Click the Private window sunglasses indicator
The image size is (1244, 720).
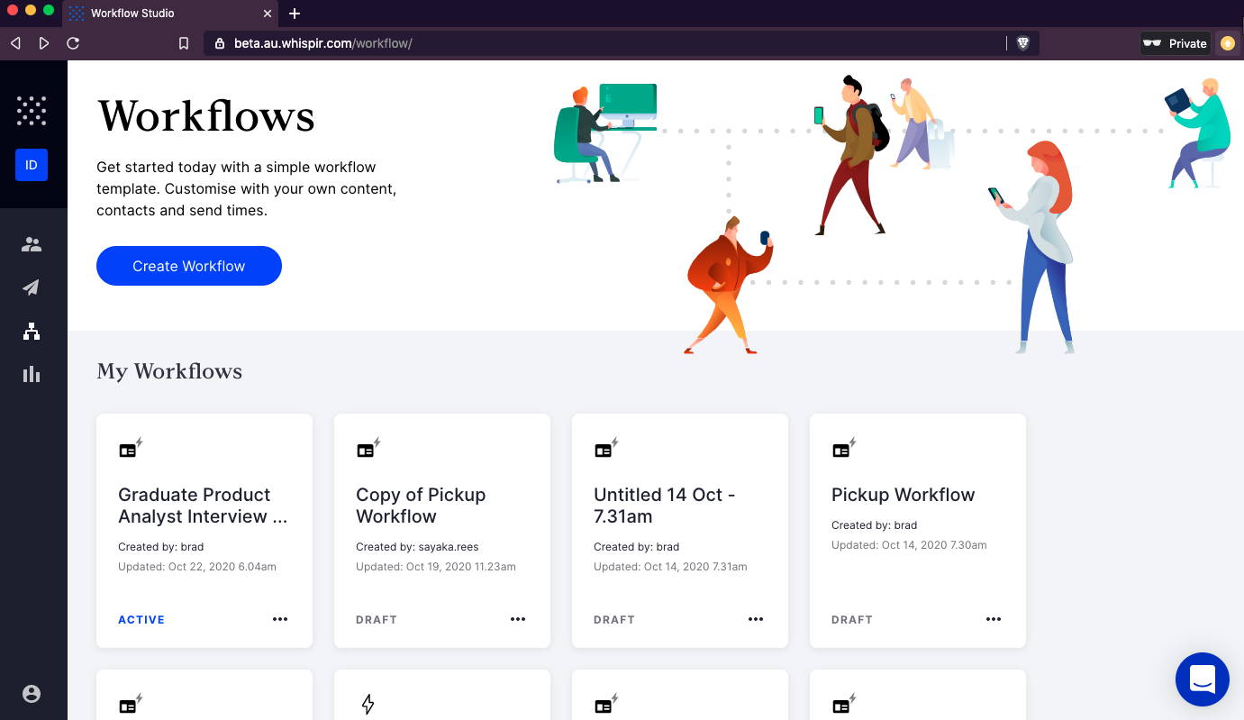tap(1176, 43)
